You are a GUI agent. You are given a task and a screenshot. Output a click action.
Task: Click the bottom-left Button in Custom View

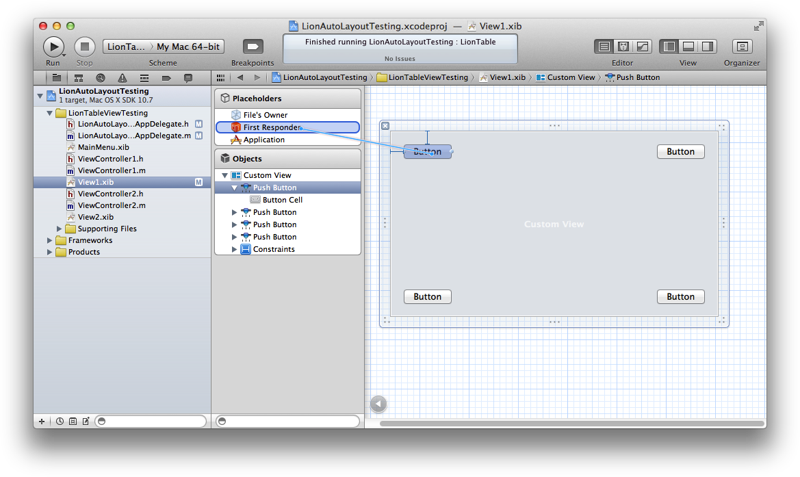428,297
